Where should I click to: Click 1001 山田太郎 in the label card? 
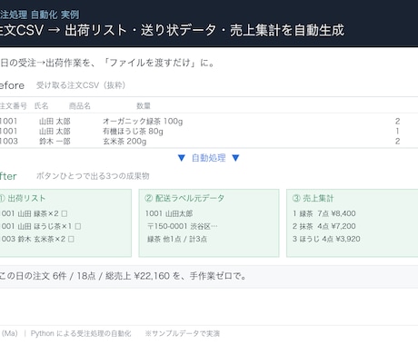pyautogui.click(x=169, y=213)
